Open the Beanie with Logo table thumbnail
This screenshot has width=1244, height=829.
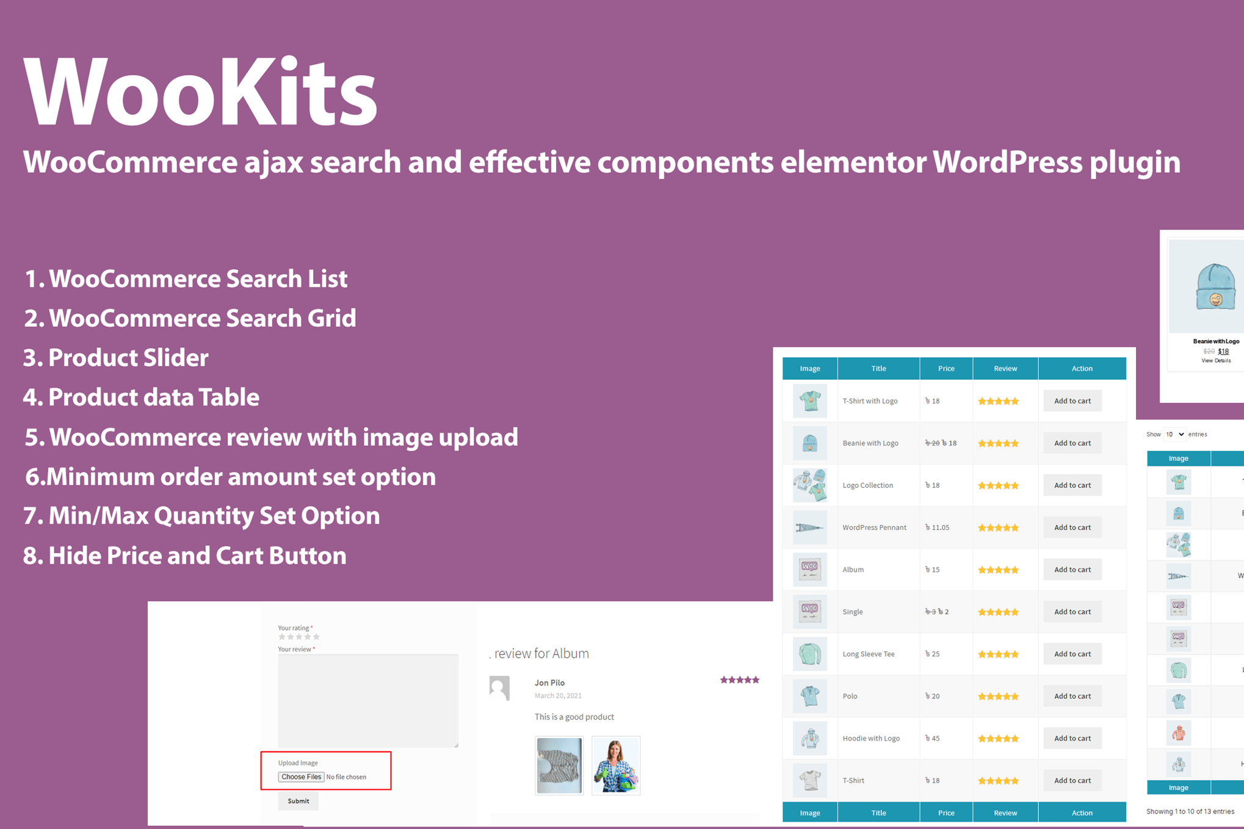pyautogui.click(x=809, y=443)
